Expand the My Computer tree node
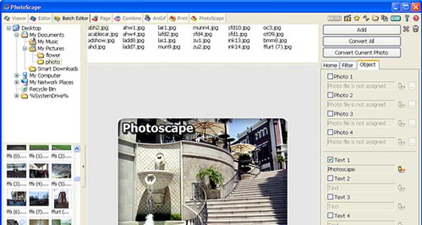422x225 pixels. tap(17, 75)
